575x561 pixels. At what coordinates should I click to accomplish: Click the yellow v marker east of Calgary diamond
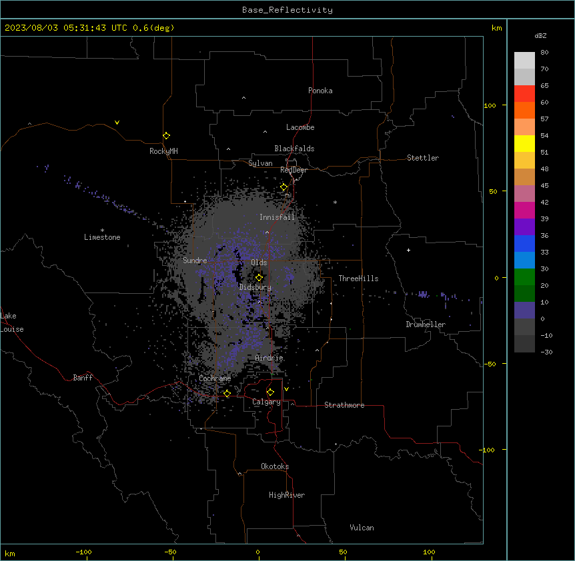[x=286, y=389]
